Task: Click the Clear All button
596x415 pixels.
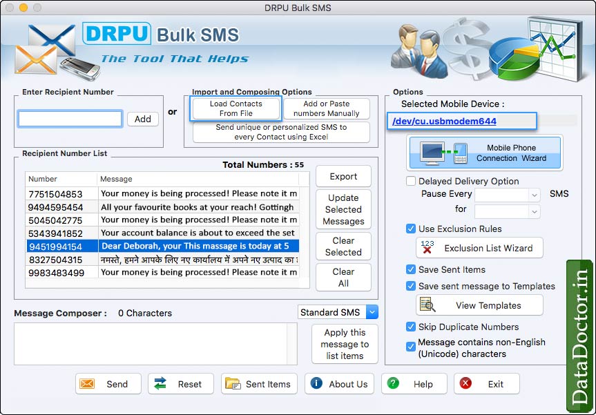Action: tap(343, 278)
